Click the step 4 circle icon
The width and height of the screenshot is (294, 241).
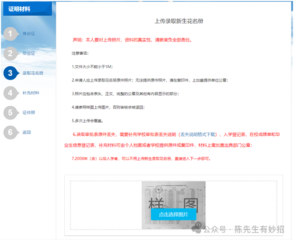tap(11, 93)
